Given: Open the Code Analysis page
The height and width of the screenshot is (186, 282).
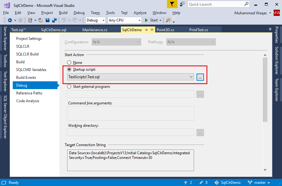Looking at the screenshot, I should tap(28, 101).
